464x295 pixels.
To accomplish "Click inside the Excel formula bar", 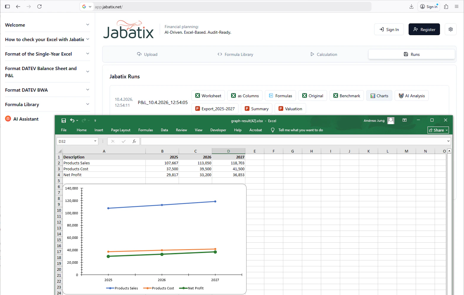I will [x=267, y=141].
